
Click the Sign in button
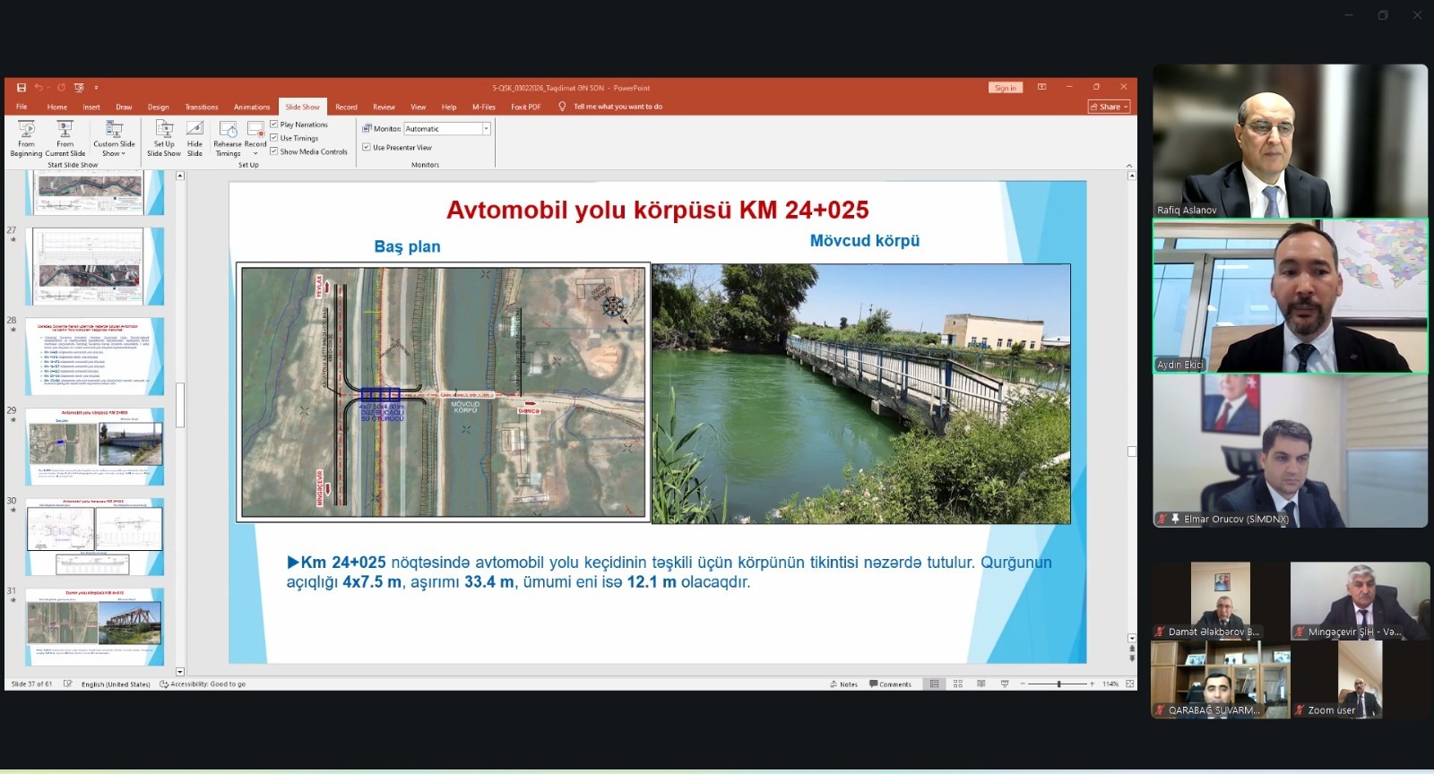coord(1005,88)
